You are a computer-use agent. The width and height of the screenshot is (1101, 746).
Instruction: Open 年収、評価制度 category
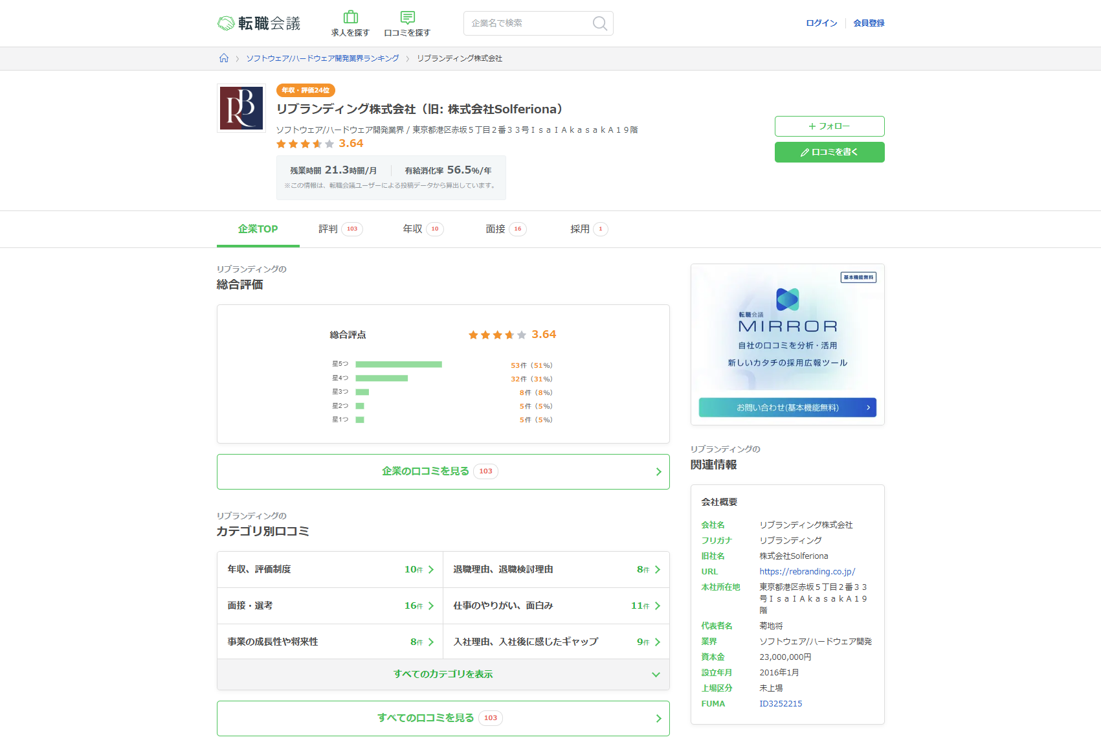[330, 569]
